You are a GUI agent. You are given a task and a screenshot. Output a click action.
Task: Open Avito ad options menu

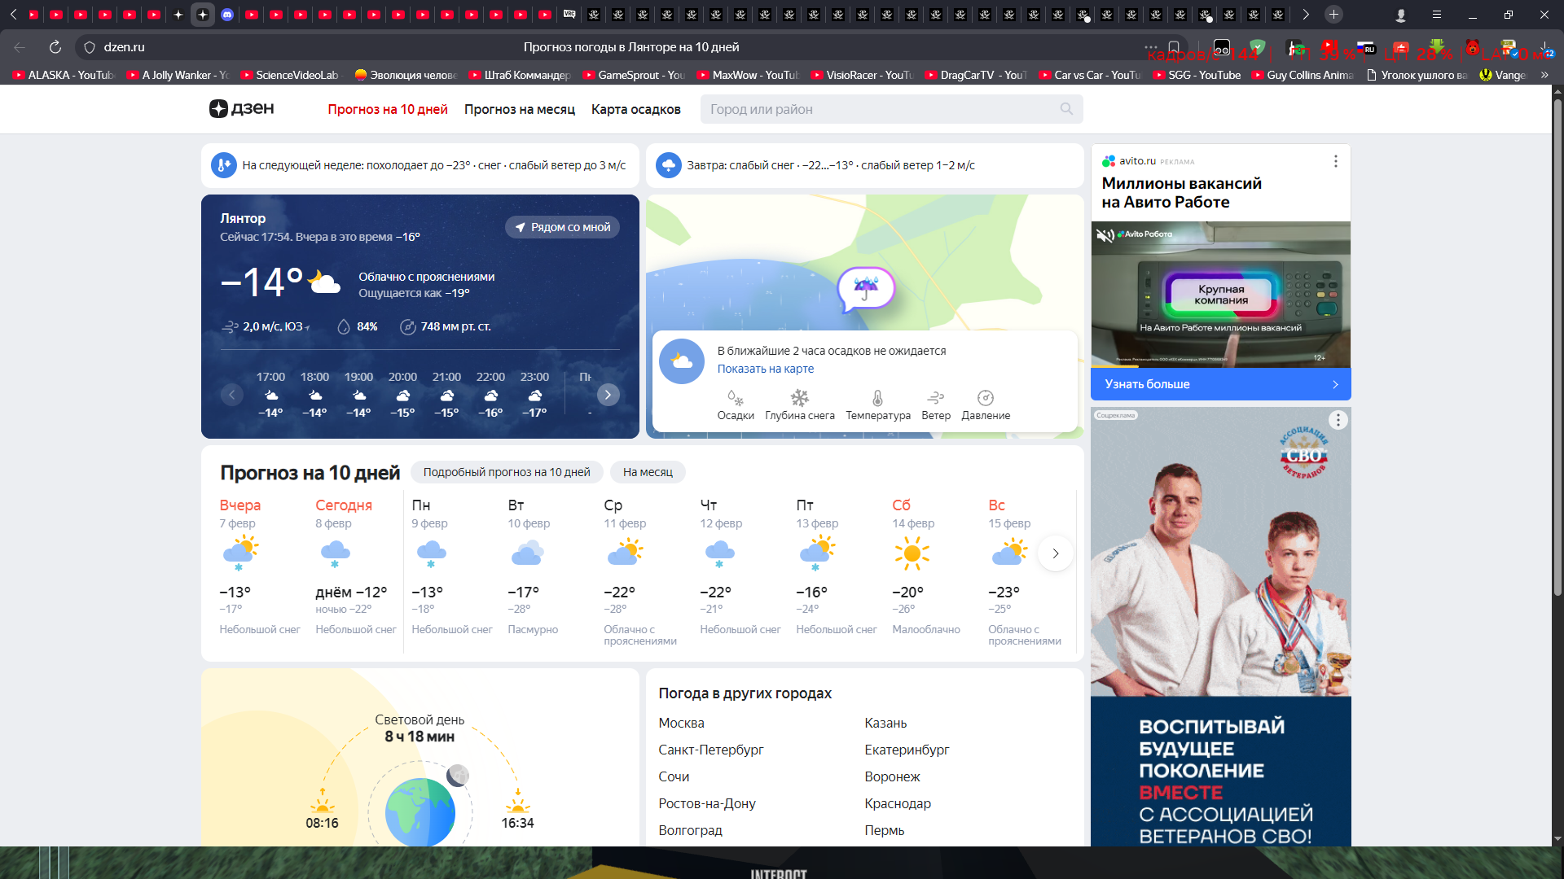point(1335,161)
